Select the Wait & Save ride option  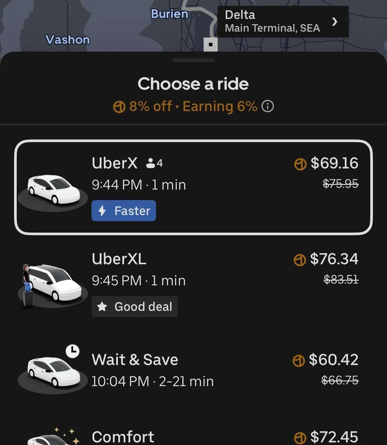coord(193,371)
